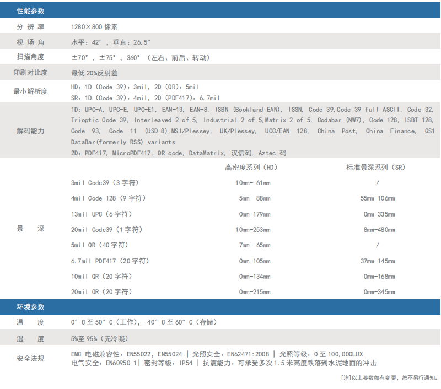Click the temperature text 0°C至50°C（工作）
The width and height of the screenshot is (441, 389).
104,322
